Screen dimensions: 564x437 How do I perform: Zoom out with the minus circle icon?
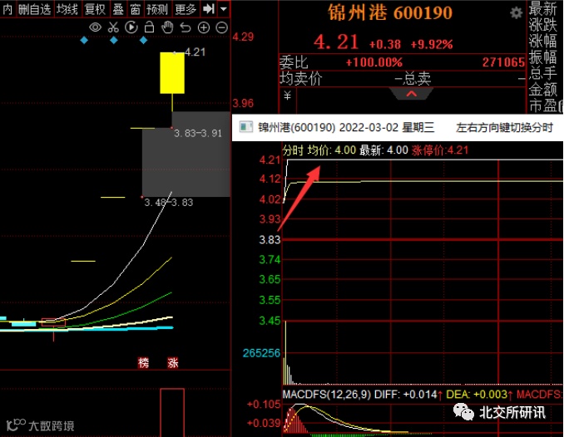point(222,27)
